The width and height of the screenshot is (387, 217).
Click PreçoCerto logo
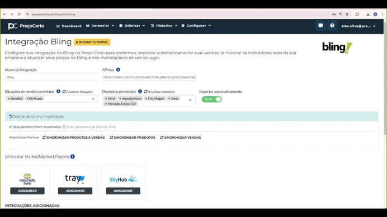pos(26,26)
